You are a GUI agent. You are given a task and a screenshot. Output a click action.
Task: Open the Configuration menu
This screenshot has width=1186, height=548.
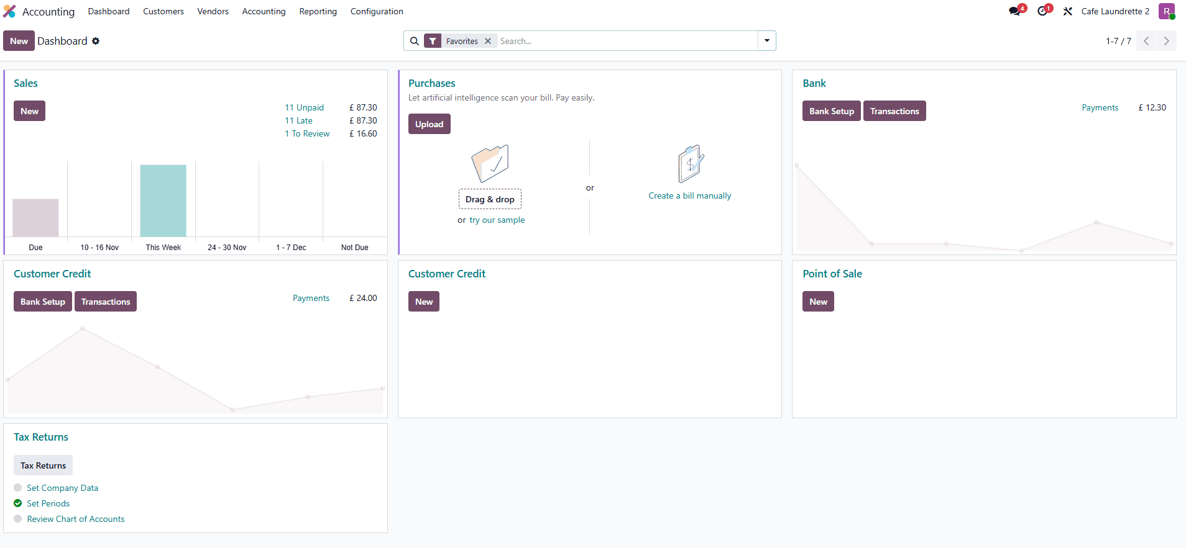coord(377,11)
